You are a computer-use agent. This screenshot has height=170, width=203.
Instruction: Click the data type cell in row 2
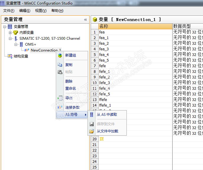coord(188,38)
